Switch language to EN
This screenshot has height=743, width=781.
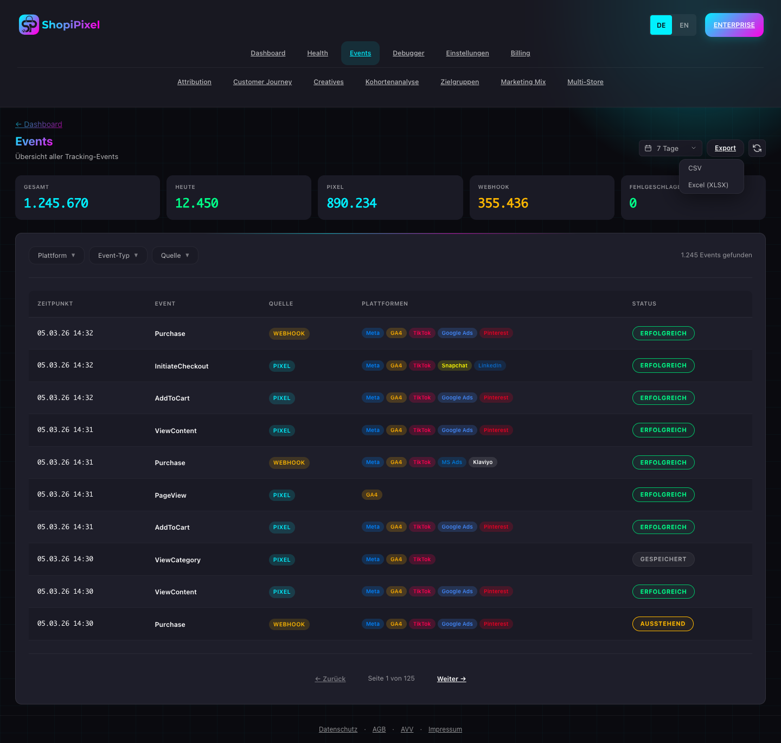coord(684,26)
